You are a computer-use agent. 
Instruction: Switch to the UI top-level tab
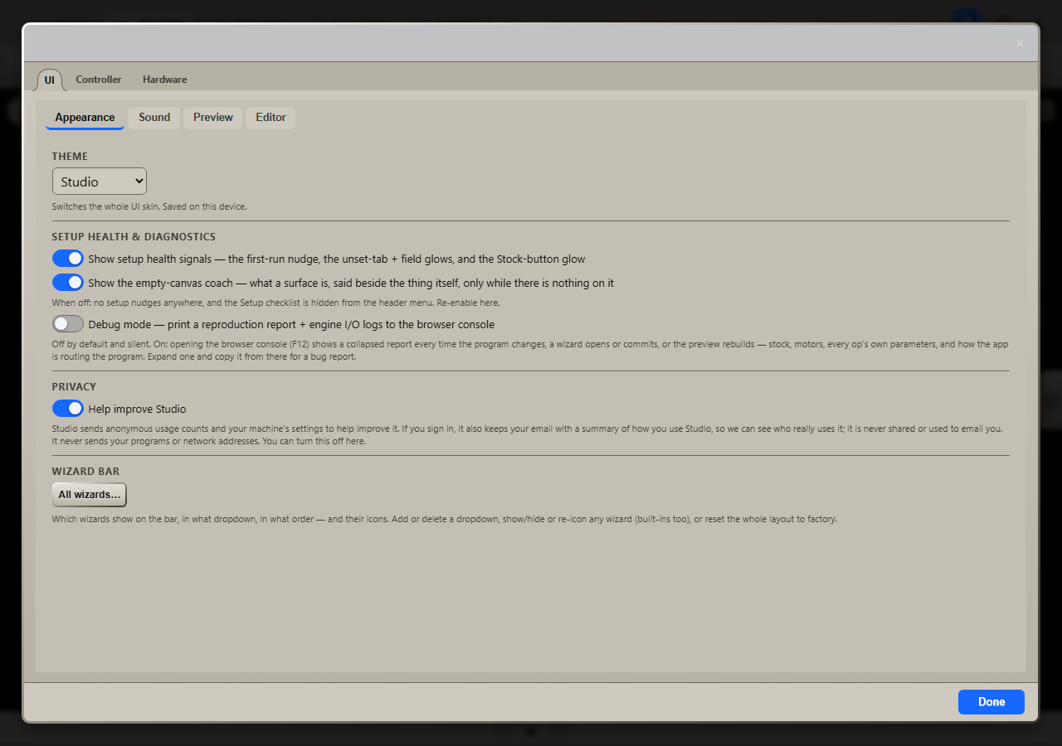pyautogui.click(x=50, y=80)
